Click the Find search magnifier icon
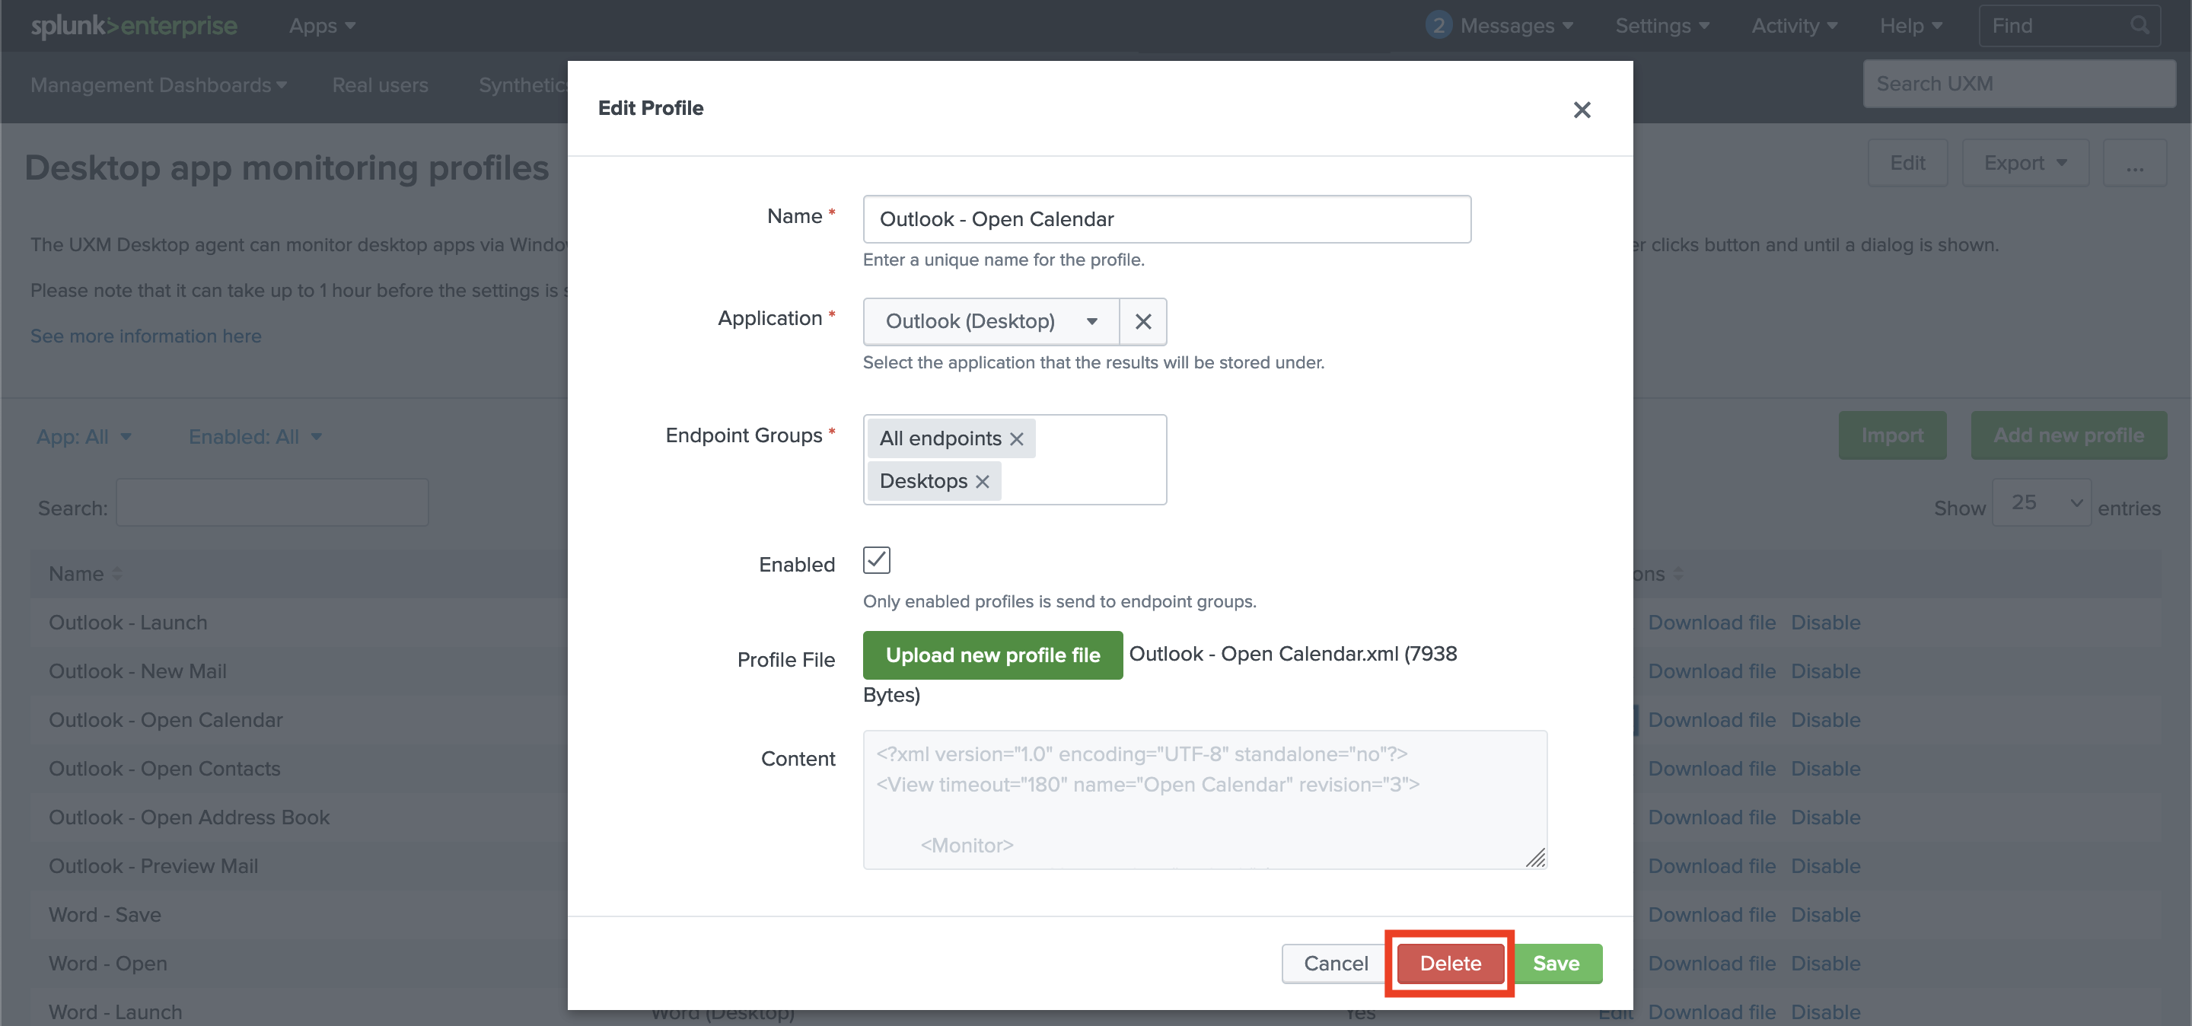 (x=2139, y=26)
